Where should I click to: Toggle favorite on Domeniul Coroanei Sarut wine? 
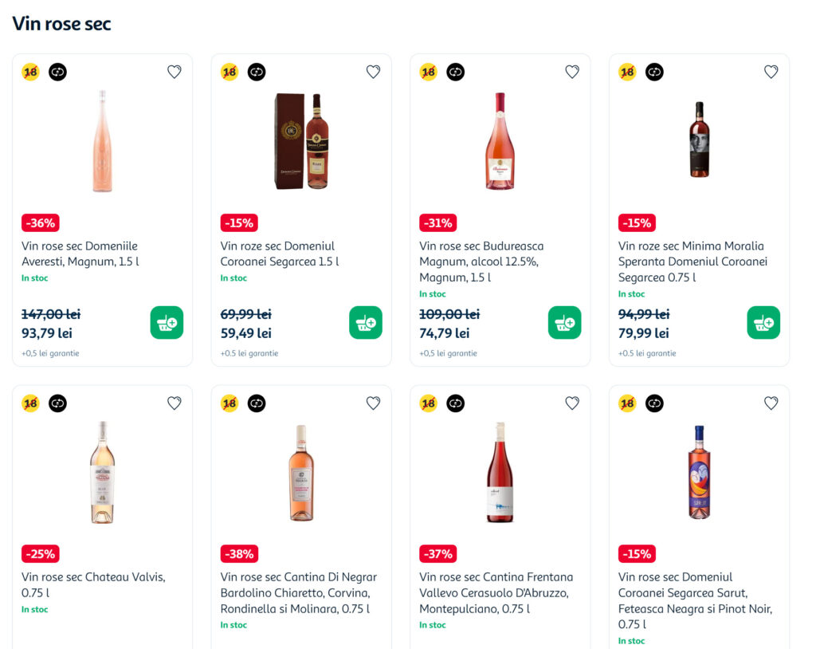771,403
